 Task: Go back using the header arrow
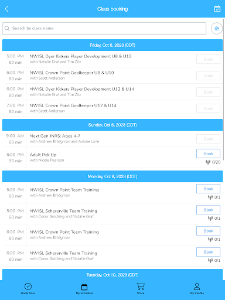[6, 9]
